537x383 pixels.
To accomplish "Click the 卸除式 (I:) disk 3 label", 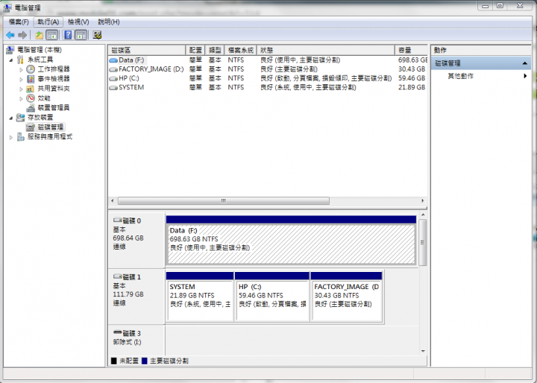I will click(127, 342).
